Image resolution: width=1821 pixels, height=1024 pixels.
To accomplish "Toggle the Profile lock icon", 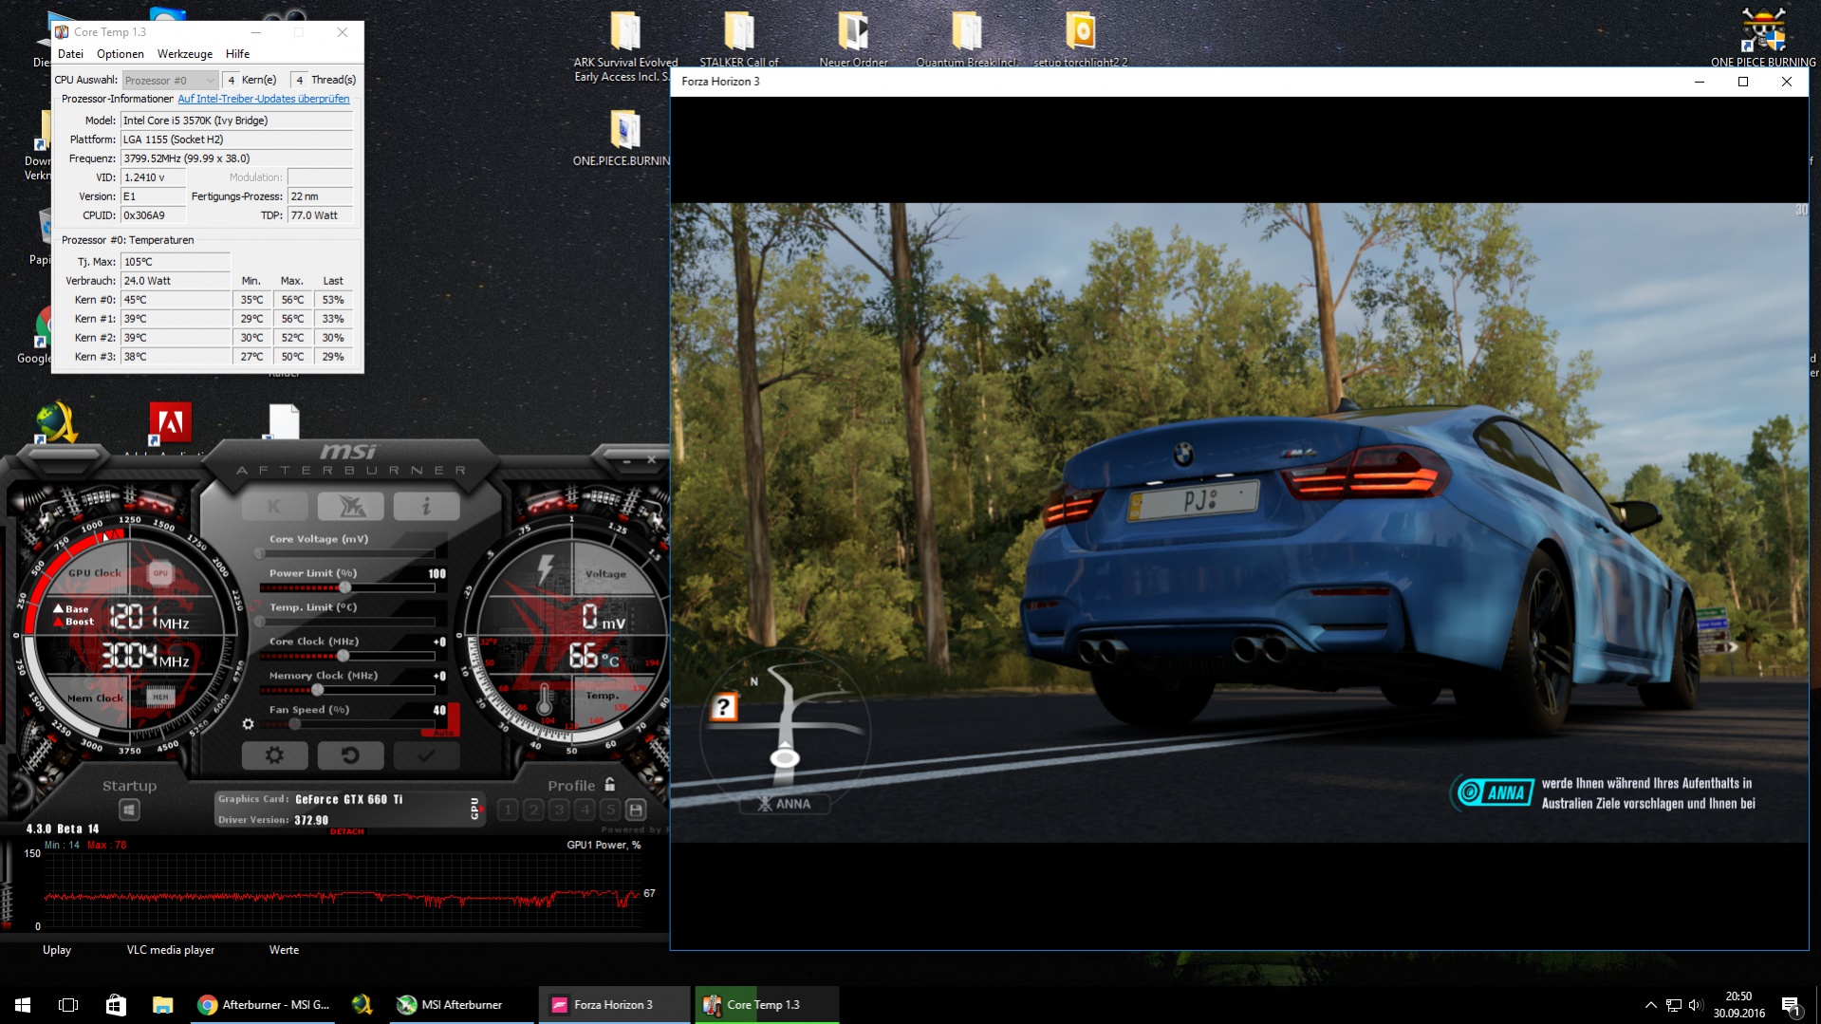I will click(x=610, y=785).
